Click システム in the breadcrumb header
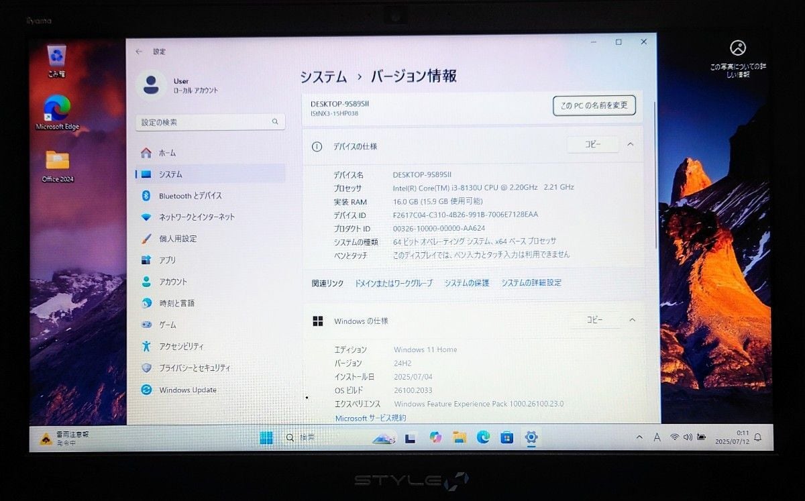805x501 pixels. tap(323, 76)
